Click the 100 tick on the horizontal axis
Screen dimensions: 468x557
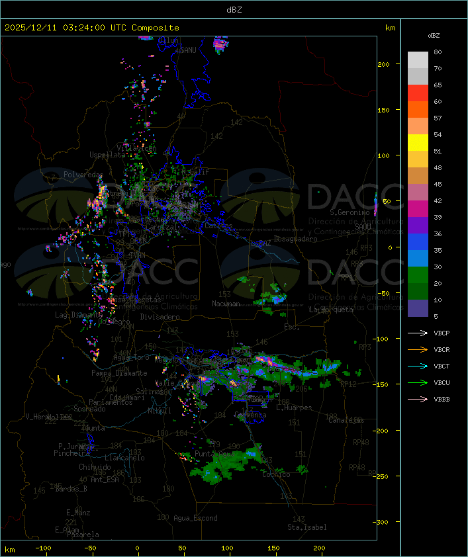pos(227,548)
